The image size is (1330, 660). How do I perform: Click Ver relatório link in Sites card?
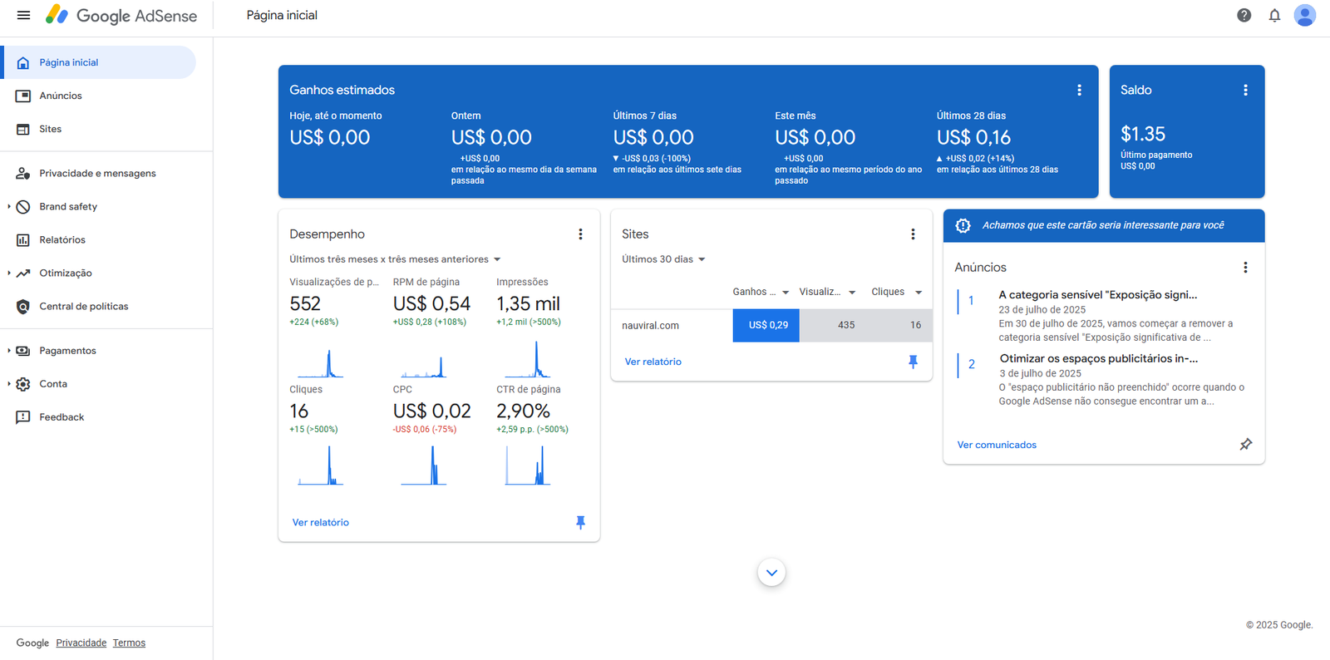653,362
